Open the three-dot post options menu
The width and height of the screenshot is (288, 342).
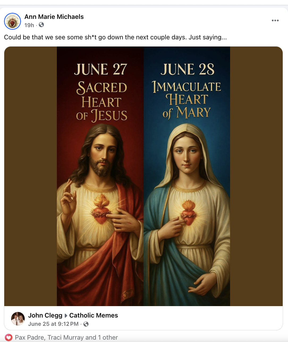tap(275, 20)
